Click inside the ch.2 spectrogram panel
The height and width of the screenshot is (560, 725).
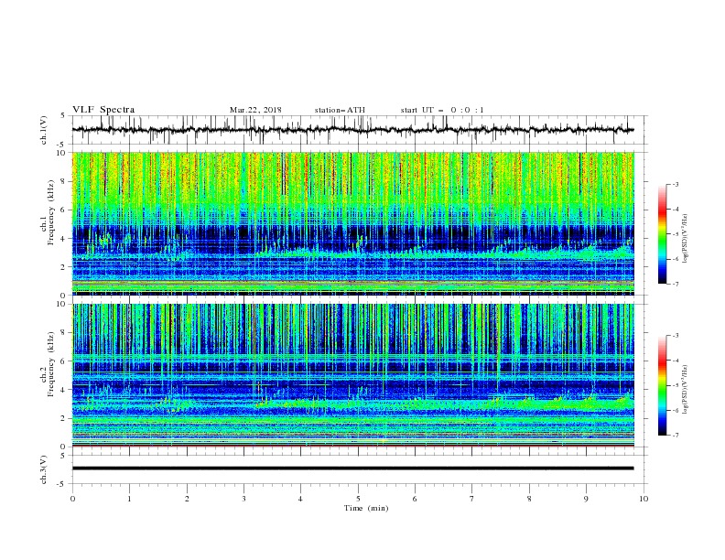[352, 375]
